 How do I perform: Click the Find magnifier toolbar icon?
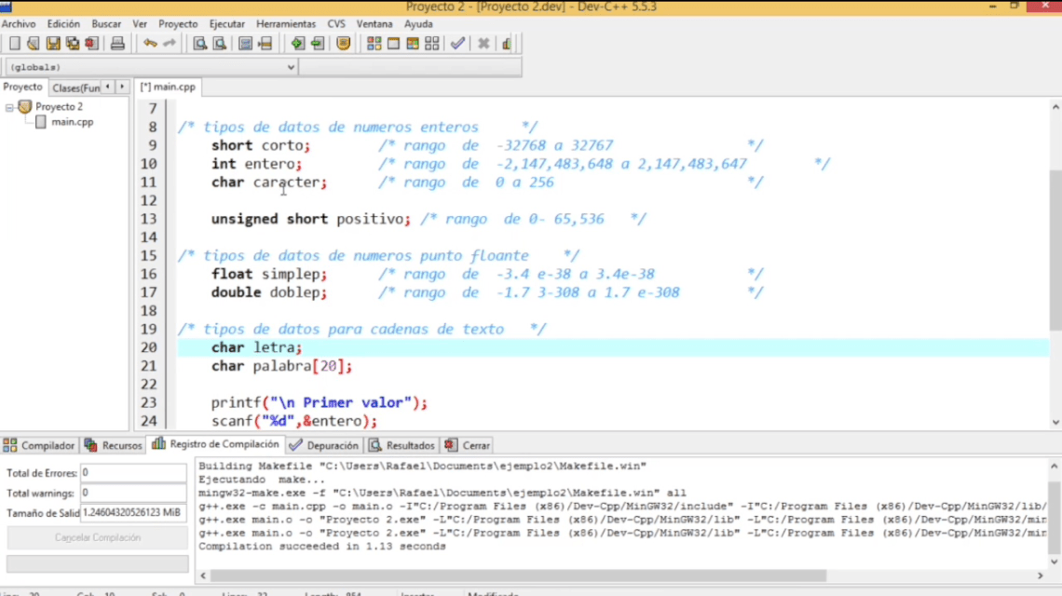point(199,43)
